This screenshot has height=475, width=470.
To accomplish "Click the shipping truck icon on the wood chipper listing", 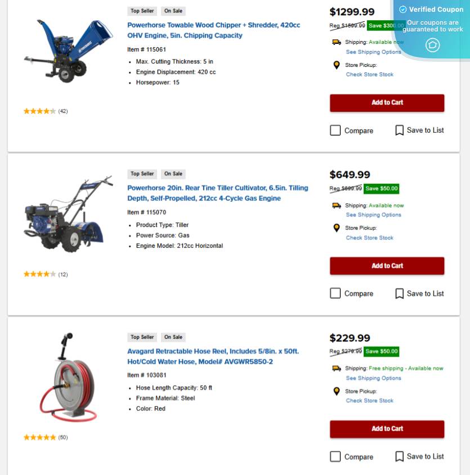I will coord(335,41).
